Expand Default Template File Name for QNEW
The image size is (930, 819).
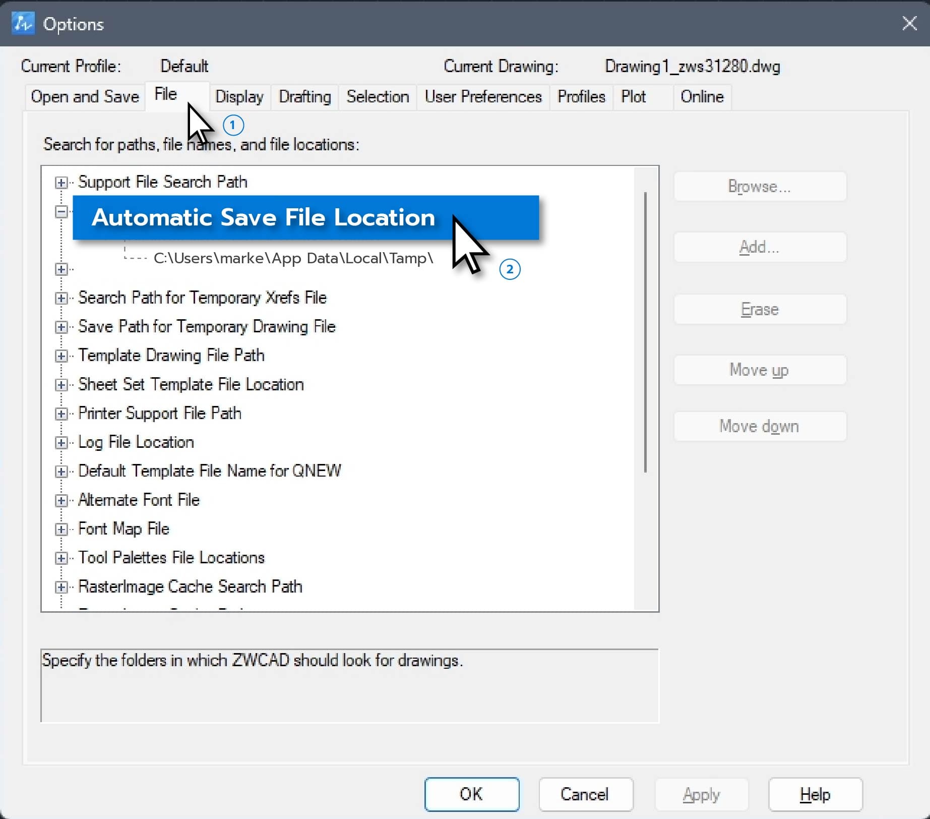click(61, 472)
